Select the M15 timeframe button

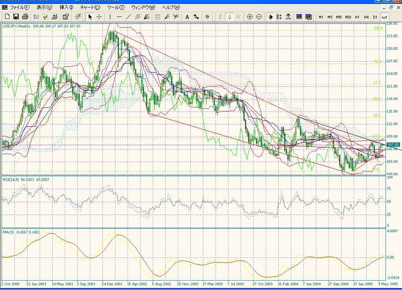pyautogui.click(x=339, y=17)
